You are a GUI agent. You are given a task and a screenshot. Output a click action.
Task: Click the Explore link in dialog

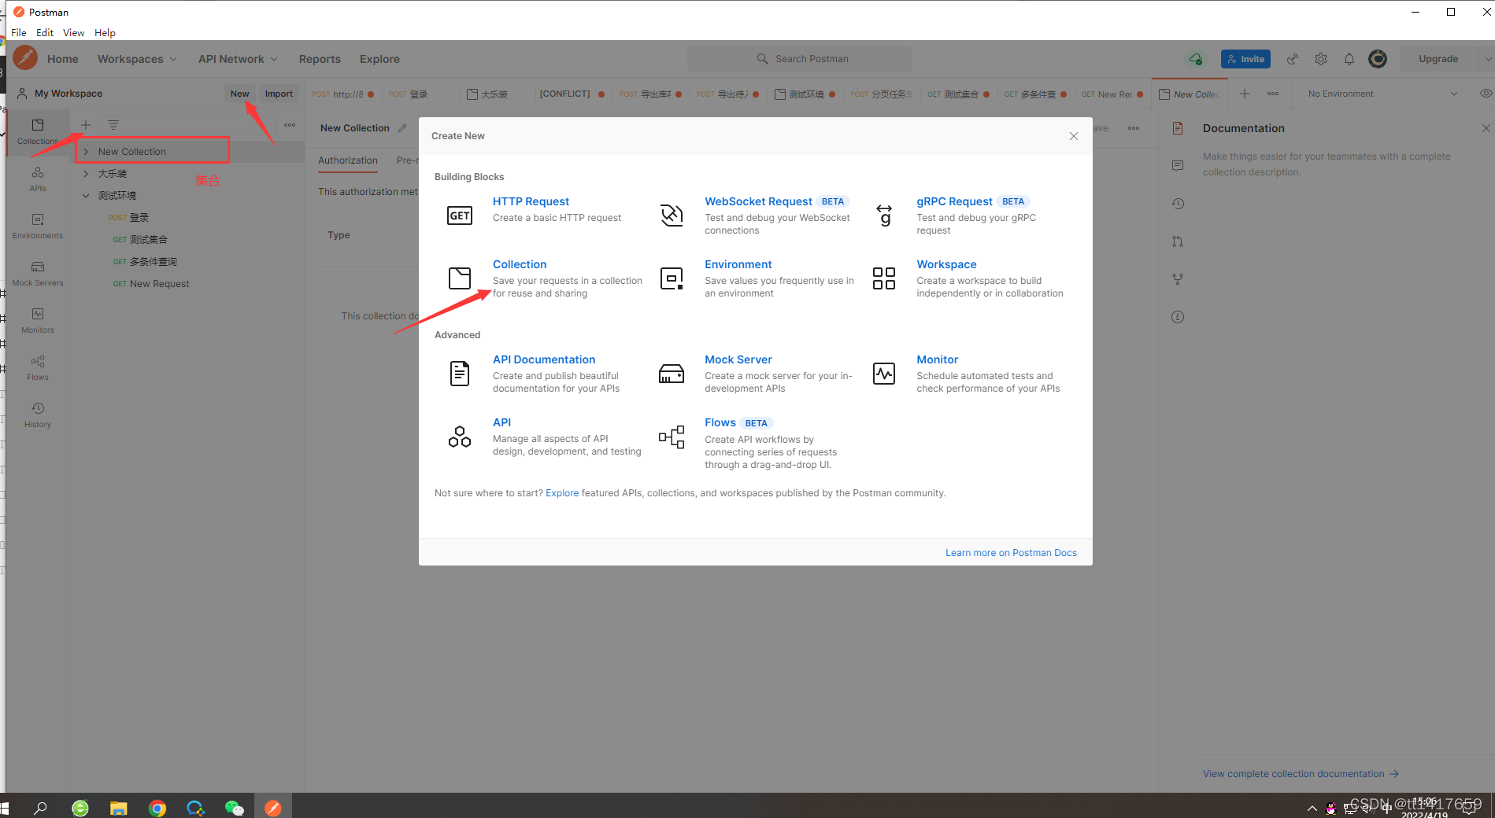point(562,493)
